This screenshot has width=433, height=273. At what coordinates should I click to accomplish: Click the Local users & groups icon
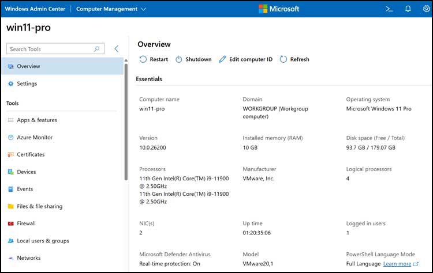10,241
